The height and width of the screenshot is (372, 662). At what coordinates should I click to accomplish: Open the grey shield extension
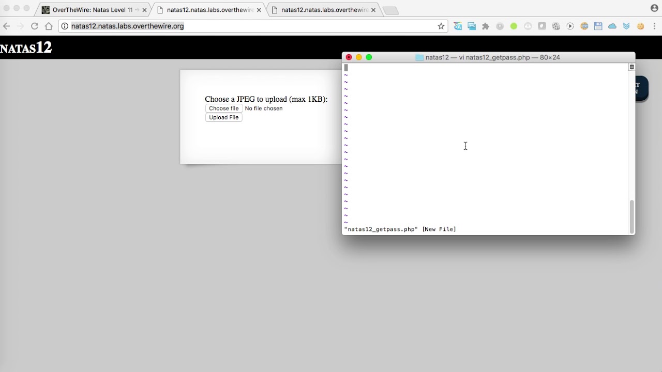(542, 26)
